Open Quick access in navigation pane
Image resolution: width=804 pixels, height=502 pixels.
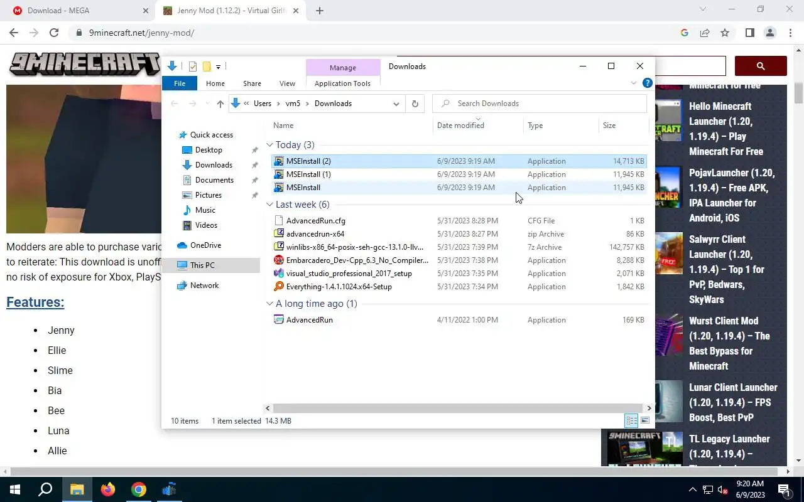point(212,135)
